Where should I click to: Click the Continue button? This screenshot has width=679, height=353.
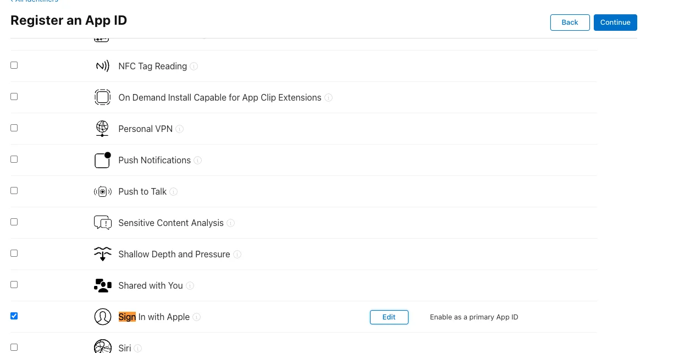[615, 23]
